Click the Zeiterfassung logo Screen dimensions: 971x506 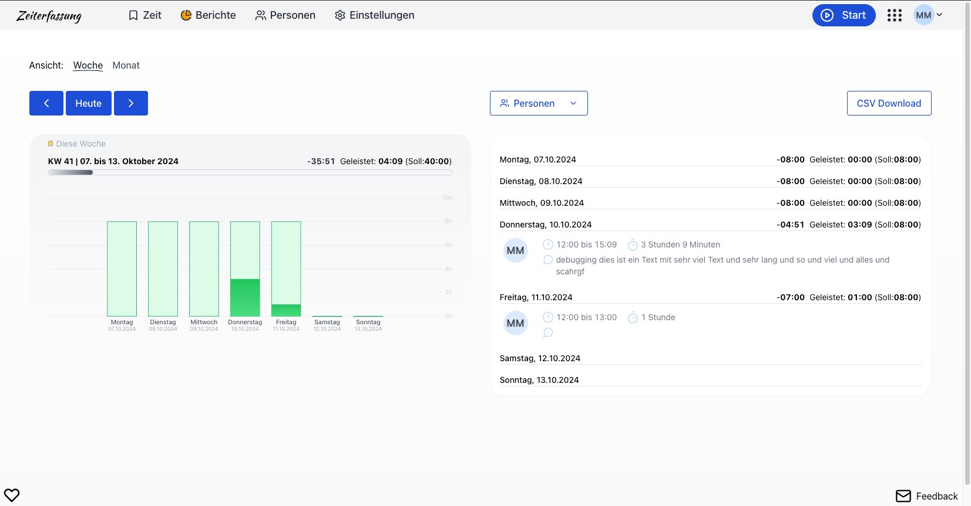(49, 16)
